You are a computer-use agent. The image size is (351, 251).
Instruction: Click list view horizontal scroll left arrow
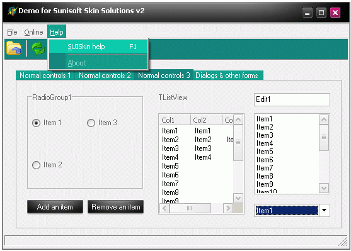[164, 208]
